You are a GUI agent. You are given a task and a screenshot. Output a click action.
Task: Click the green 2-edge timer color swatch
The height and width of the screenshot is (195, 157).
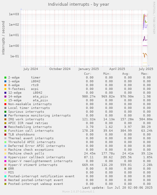coord(5,78)
